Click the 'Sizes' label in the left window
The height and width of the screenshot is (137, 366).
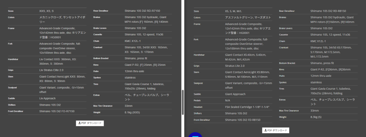11,11
